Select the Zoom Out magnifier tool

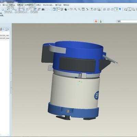pyautogui.click(x=79, y=9)
